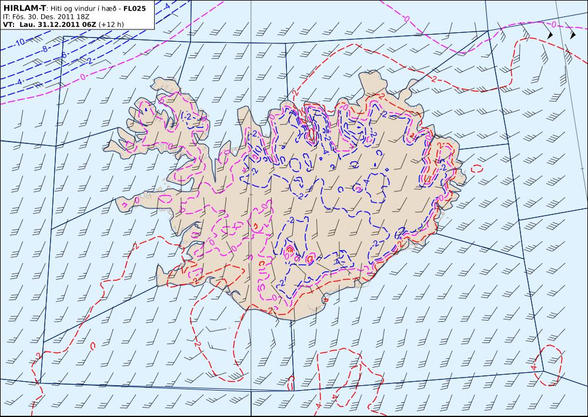Click the blue -8 isotherm label
Image resolution: width=588 pixels, height=417 pixels.
(44, 49)
